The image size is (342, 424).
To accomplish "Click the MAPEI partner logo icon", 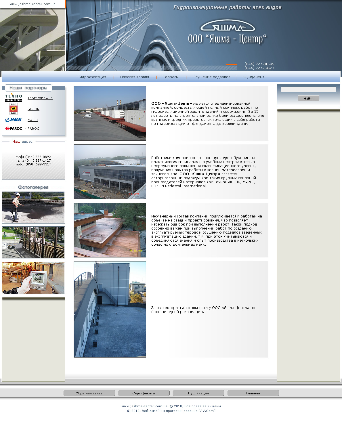I will pyautogui.click(x=14, y=120).
